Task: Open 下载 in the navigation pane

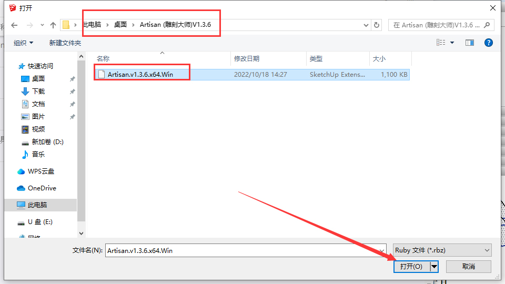Action: click(38, 91)
